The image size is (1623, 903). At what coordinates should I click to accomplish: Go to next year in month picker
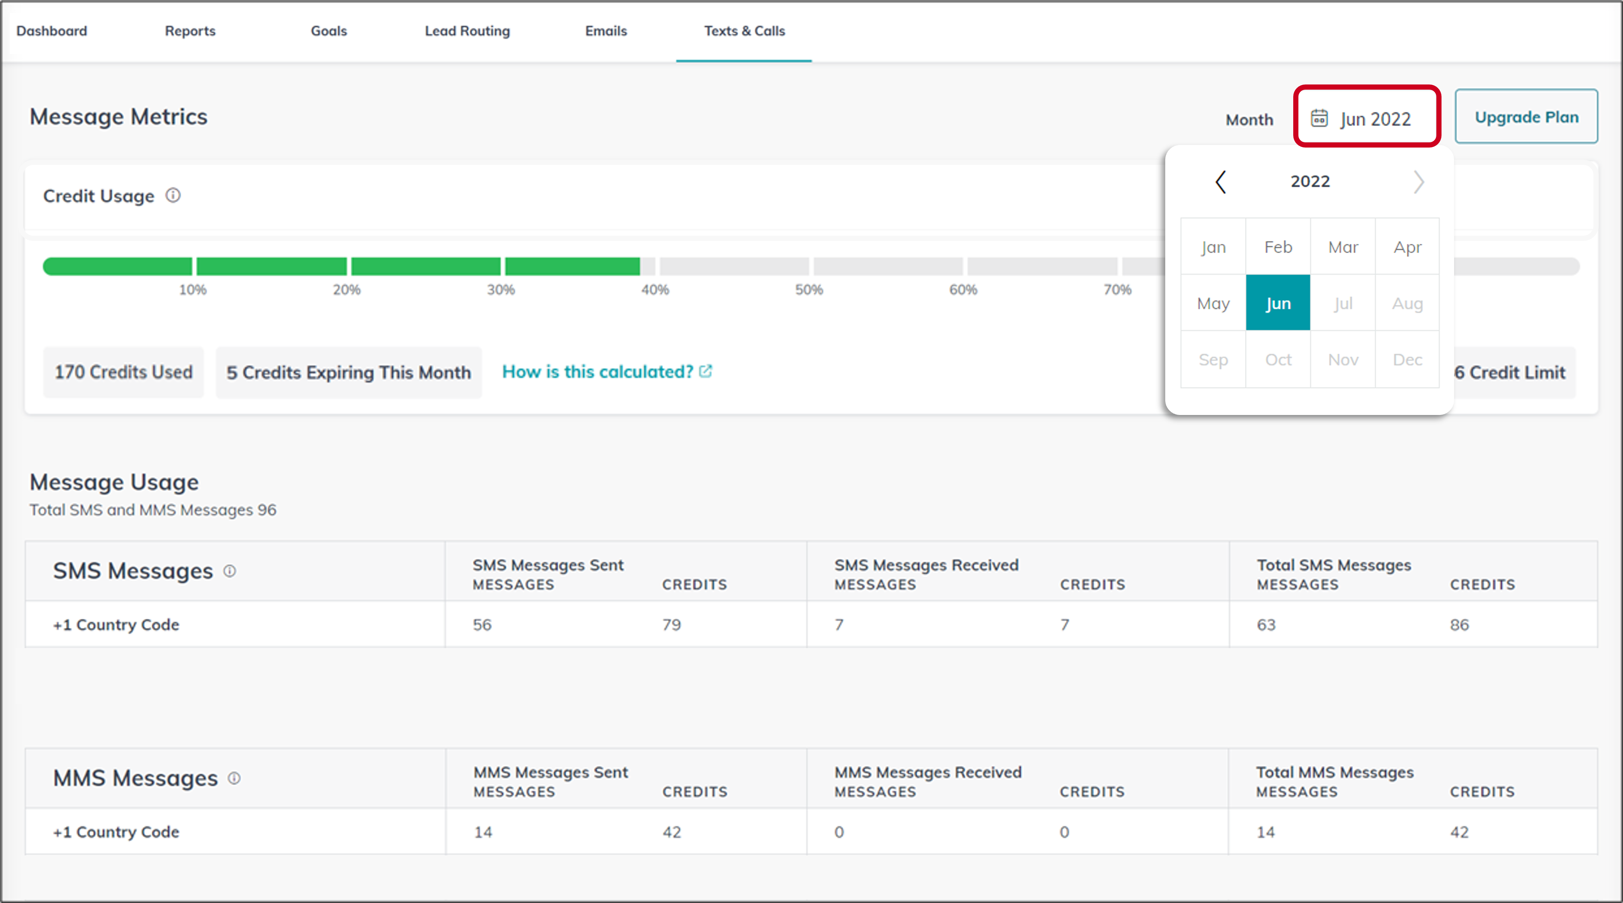pyautogui.click(x=1418, y=182)
